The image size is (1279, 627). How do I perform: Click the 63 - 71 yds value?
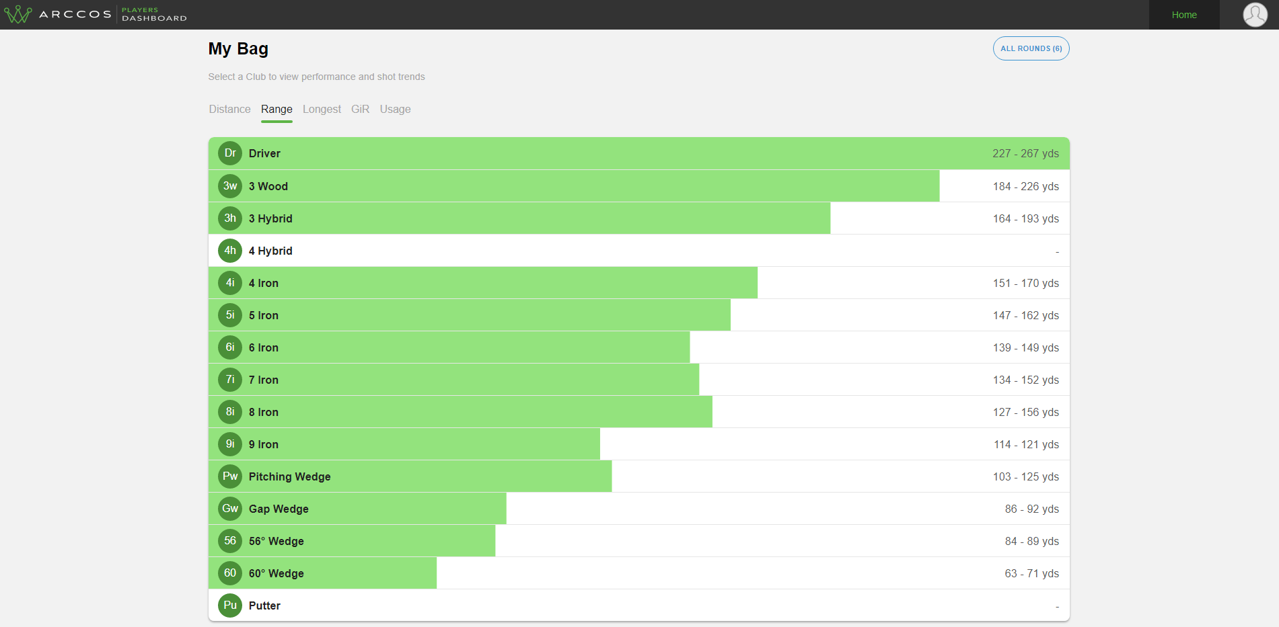pyautogui.click(x=1031, y=573)
